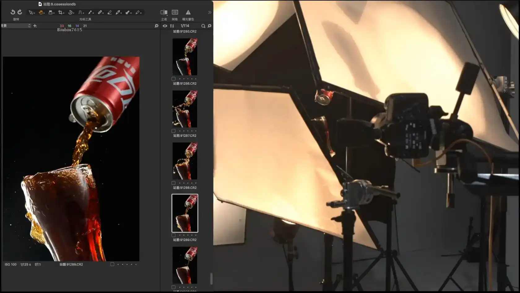Select the Crop tool
The image size is (520, 293).
point(60,12)
